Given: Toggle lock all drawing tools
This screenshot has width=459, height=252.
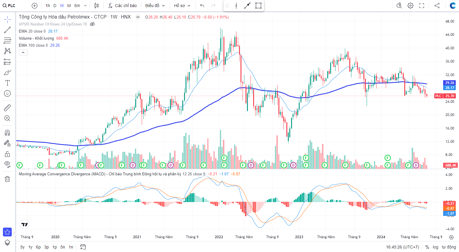Looking at the screenshot, I should pos(7,154).
